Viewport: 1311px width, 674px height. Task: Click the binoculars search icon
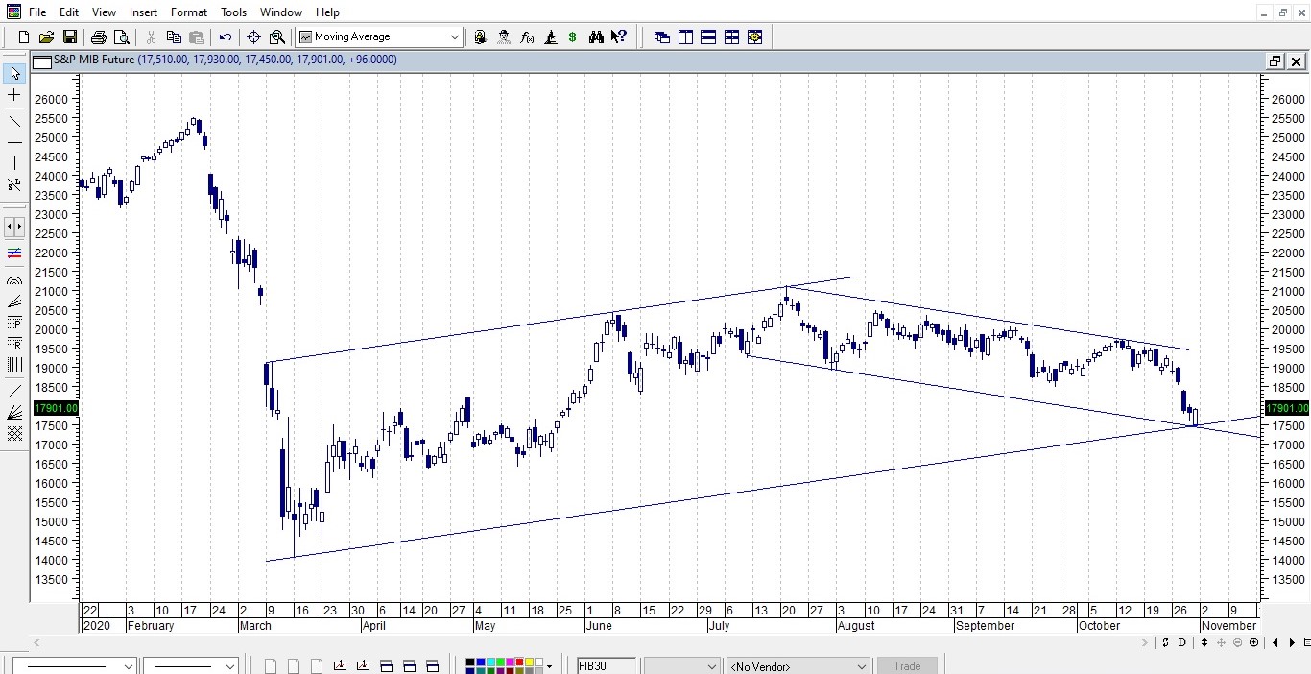pos(596,36)
